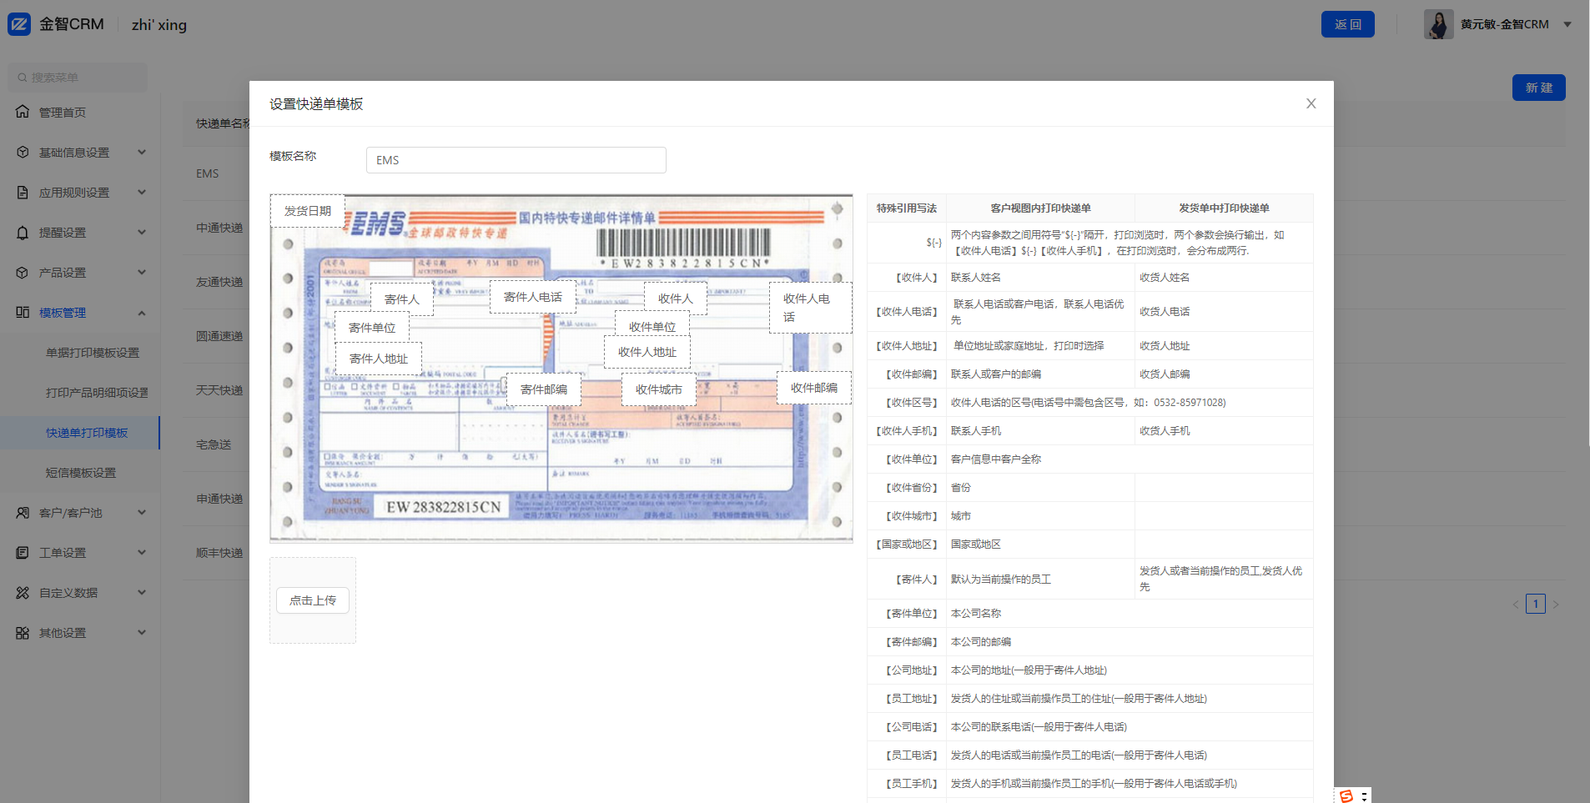Image resolution: width=1590 pixels, height=803 pixels.
Task: Click the previous page arrow
Action: click(x=1516, y=604)
